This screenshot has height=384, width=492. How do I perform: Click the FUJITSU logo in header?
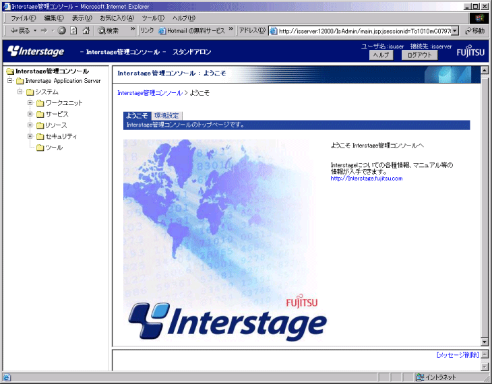470,51
